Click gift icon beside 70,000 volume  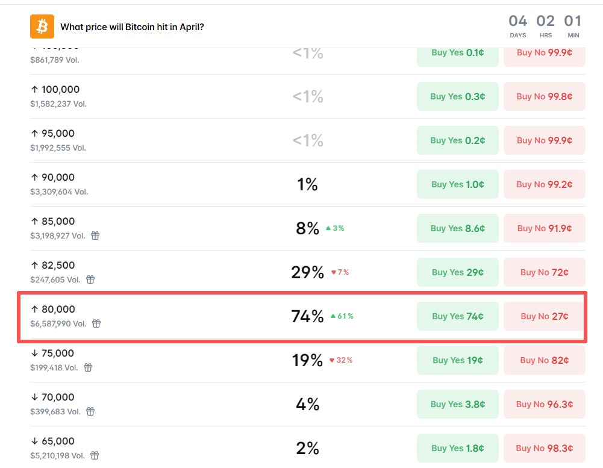(90, 411)
